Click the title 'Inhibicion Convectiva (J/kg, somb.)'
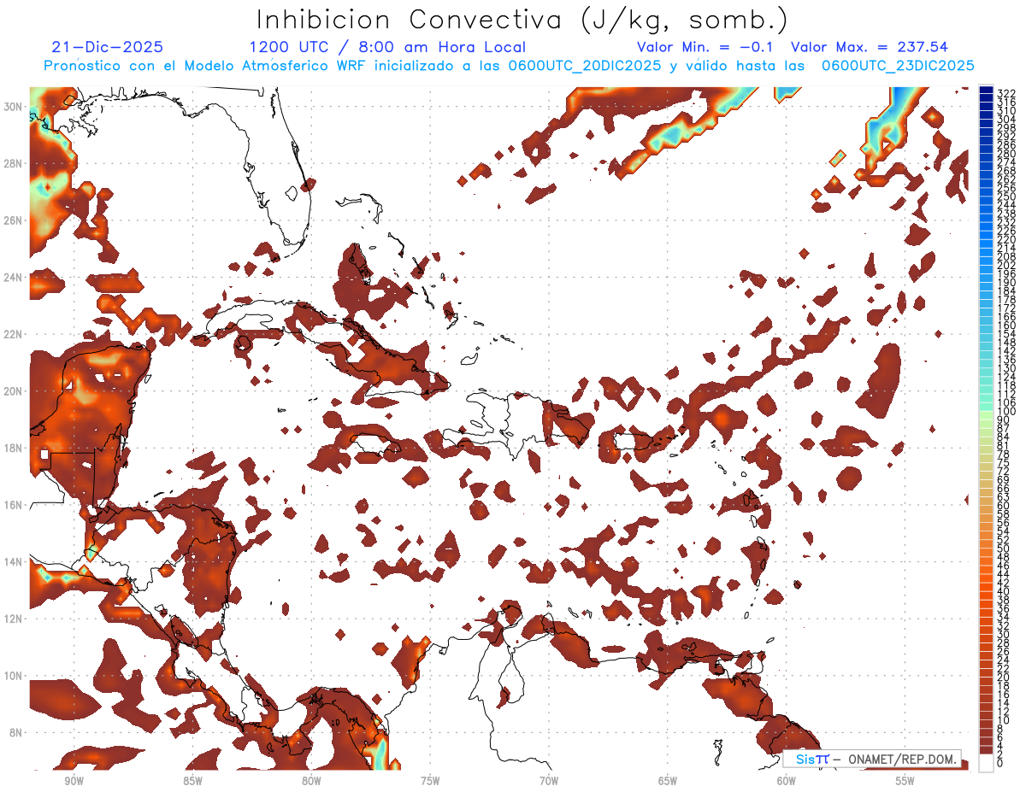The image size is (1026, 792). (x=522, y=19)
